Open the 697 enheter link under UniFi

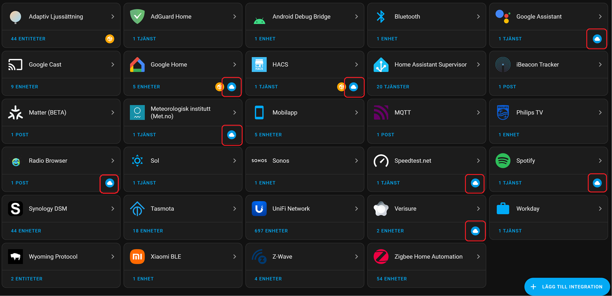(x=271, y=231)
